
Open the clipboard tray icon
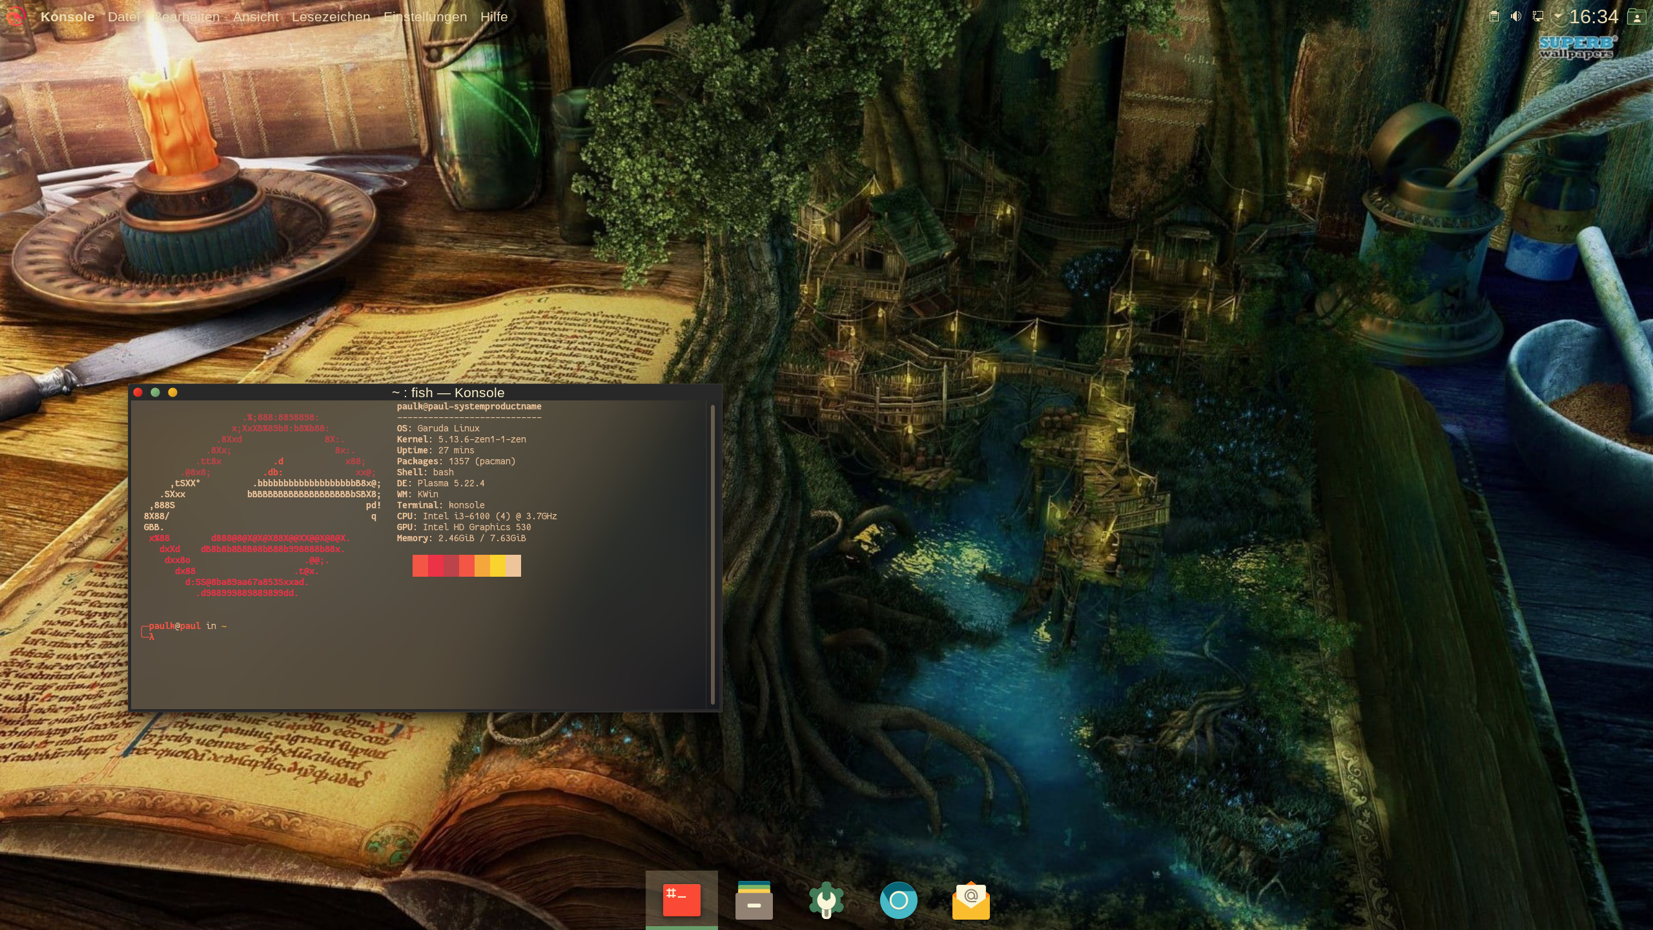click(1494, 17)
